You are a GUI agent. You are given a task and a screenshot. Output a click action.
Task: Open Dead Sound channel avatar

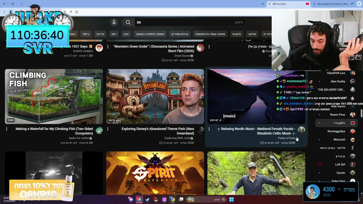pos(200,48)
